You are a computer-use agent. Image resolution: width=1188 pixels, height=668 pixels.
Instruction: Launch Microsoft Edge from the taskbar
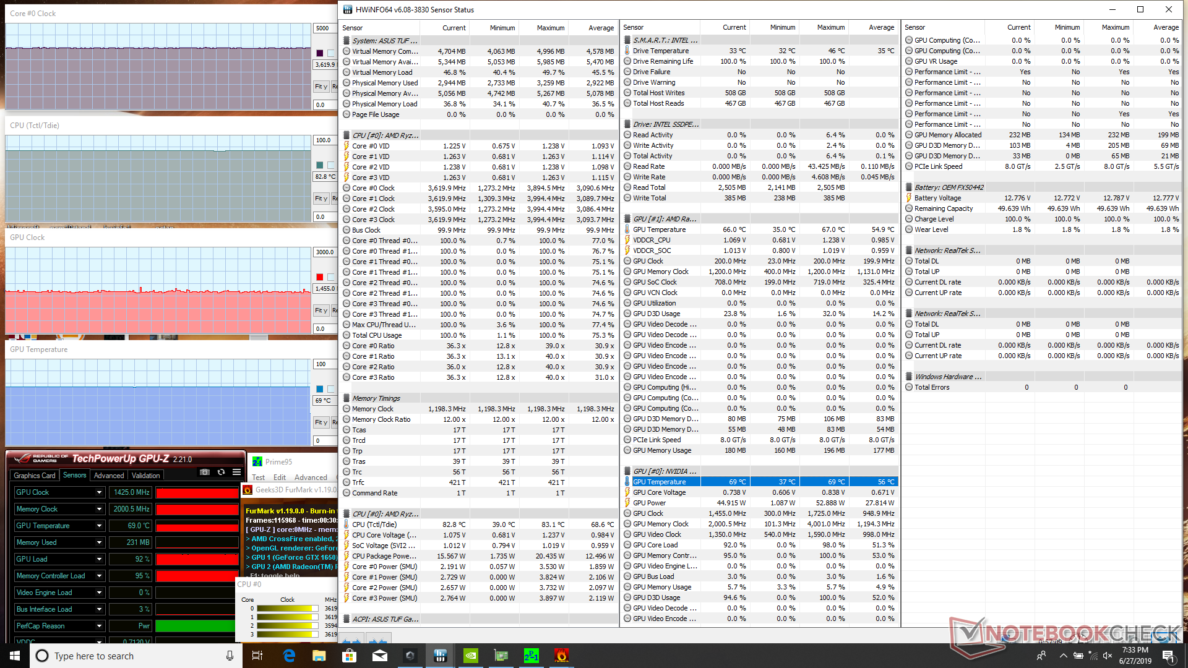pos(289,656)
